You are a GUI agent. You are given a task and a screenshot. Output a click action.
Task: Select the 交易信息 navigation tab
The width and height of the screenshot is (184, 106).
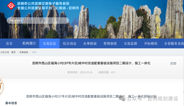49,44
